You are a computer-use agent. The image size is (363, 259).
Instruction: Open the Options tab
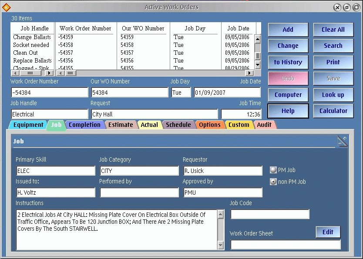pos(209,125)
